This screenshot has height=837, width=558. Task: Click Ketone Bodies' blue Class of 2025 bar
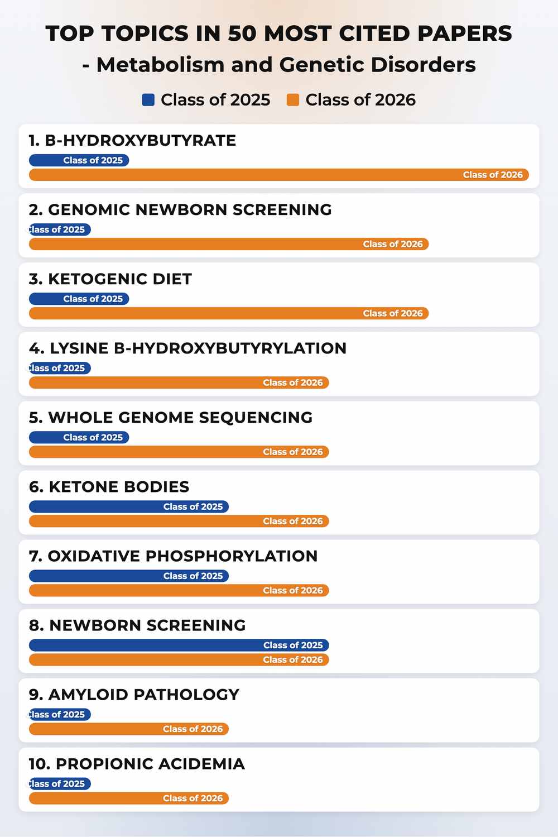129,506
